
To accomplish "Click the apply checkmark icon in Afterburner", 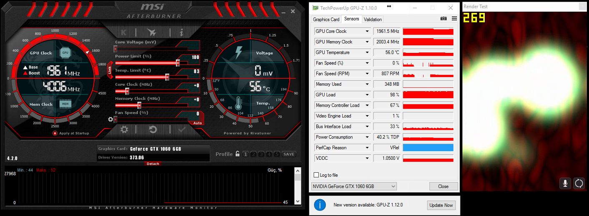I will pos(182,129).
